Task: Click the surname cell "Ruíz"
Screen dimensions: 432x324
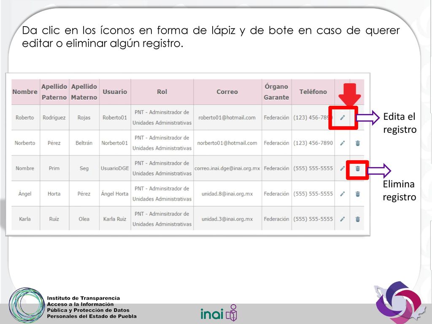Action: pos(54,219)
